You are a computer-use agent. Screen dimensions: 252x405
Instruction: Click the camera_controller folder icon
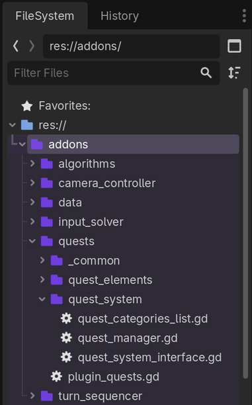(x=47, y=183)
